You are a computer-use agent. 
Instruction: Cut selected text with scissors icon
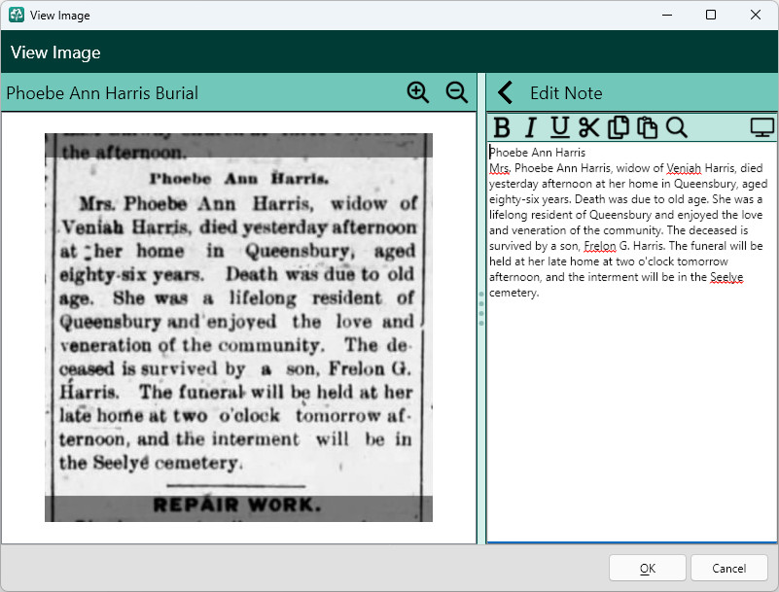pyautogui.click(x=588, y=127)
